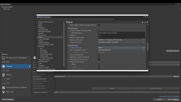This screenshot has height=102, width=181.
Task: Click the tvOS platform icon
Action: point(3,79)
